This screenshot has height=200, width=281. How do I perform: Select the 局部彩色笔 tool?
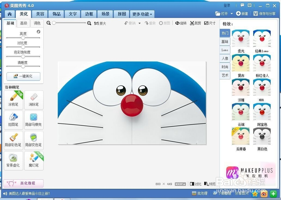[x=13, y=141]
